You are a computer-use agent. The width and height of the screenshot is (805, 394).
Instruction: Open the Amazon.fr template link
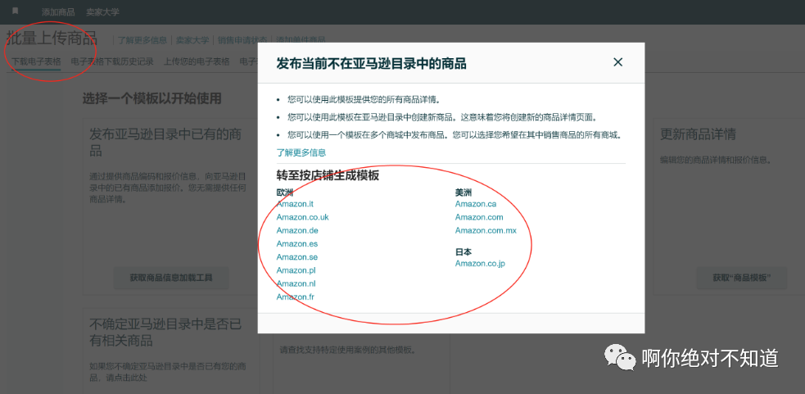click(x=295, y=297)
